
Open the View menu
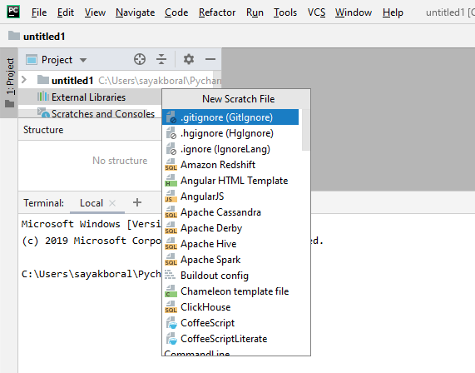coord(95,12)
